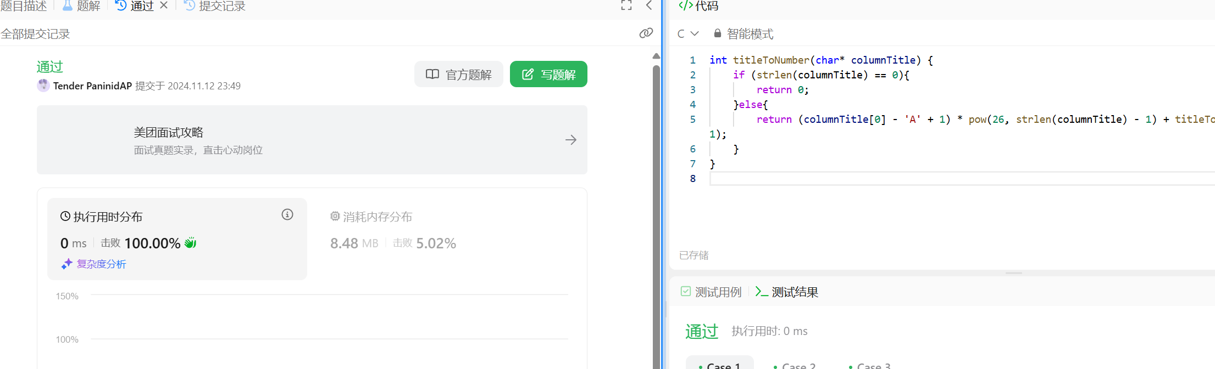
Task: Open 复杂度分析 complexity analysis
Action: [94, 264]
